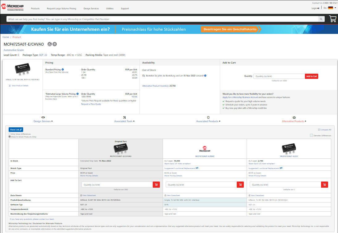
Task: Click View Product Details link
Action: (20, 86)
